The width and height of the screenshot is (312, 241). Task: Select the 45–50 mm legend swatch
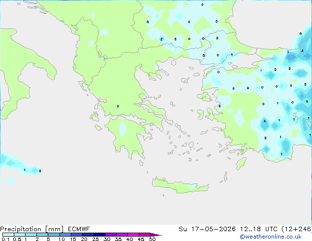click(x=145, y=235)
